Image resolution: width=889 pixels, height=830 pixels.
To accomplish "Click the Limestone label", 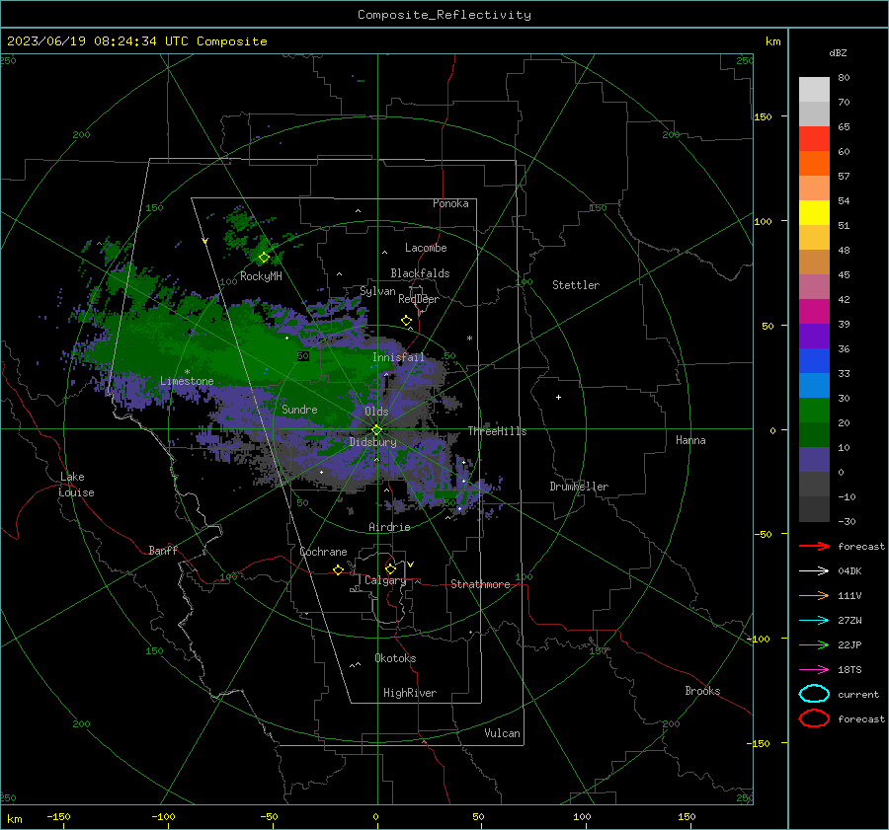I will point(187,381).
